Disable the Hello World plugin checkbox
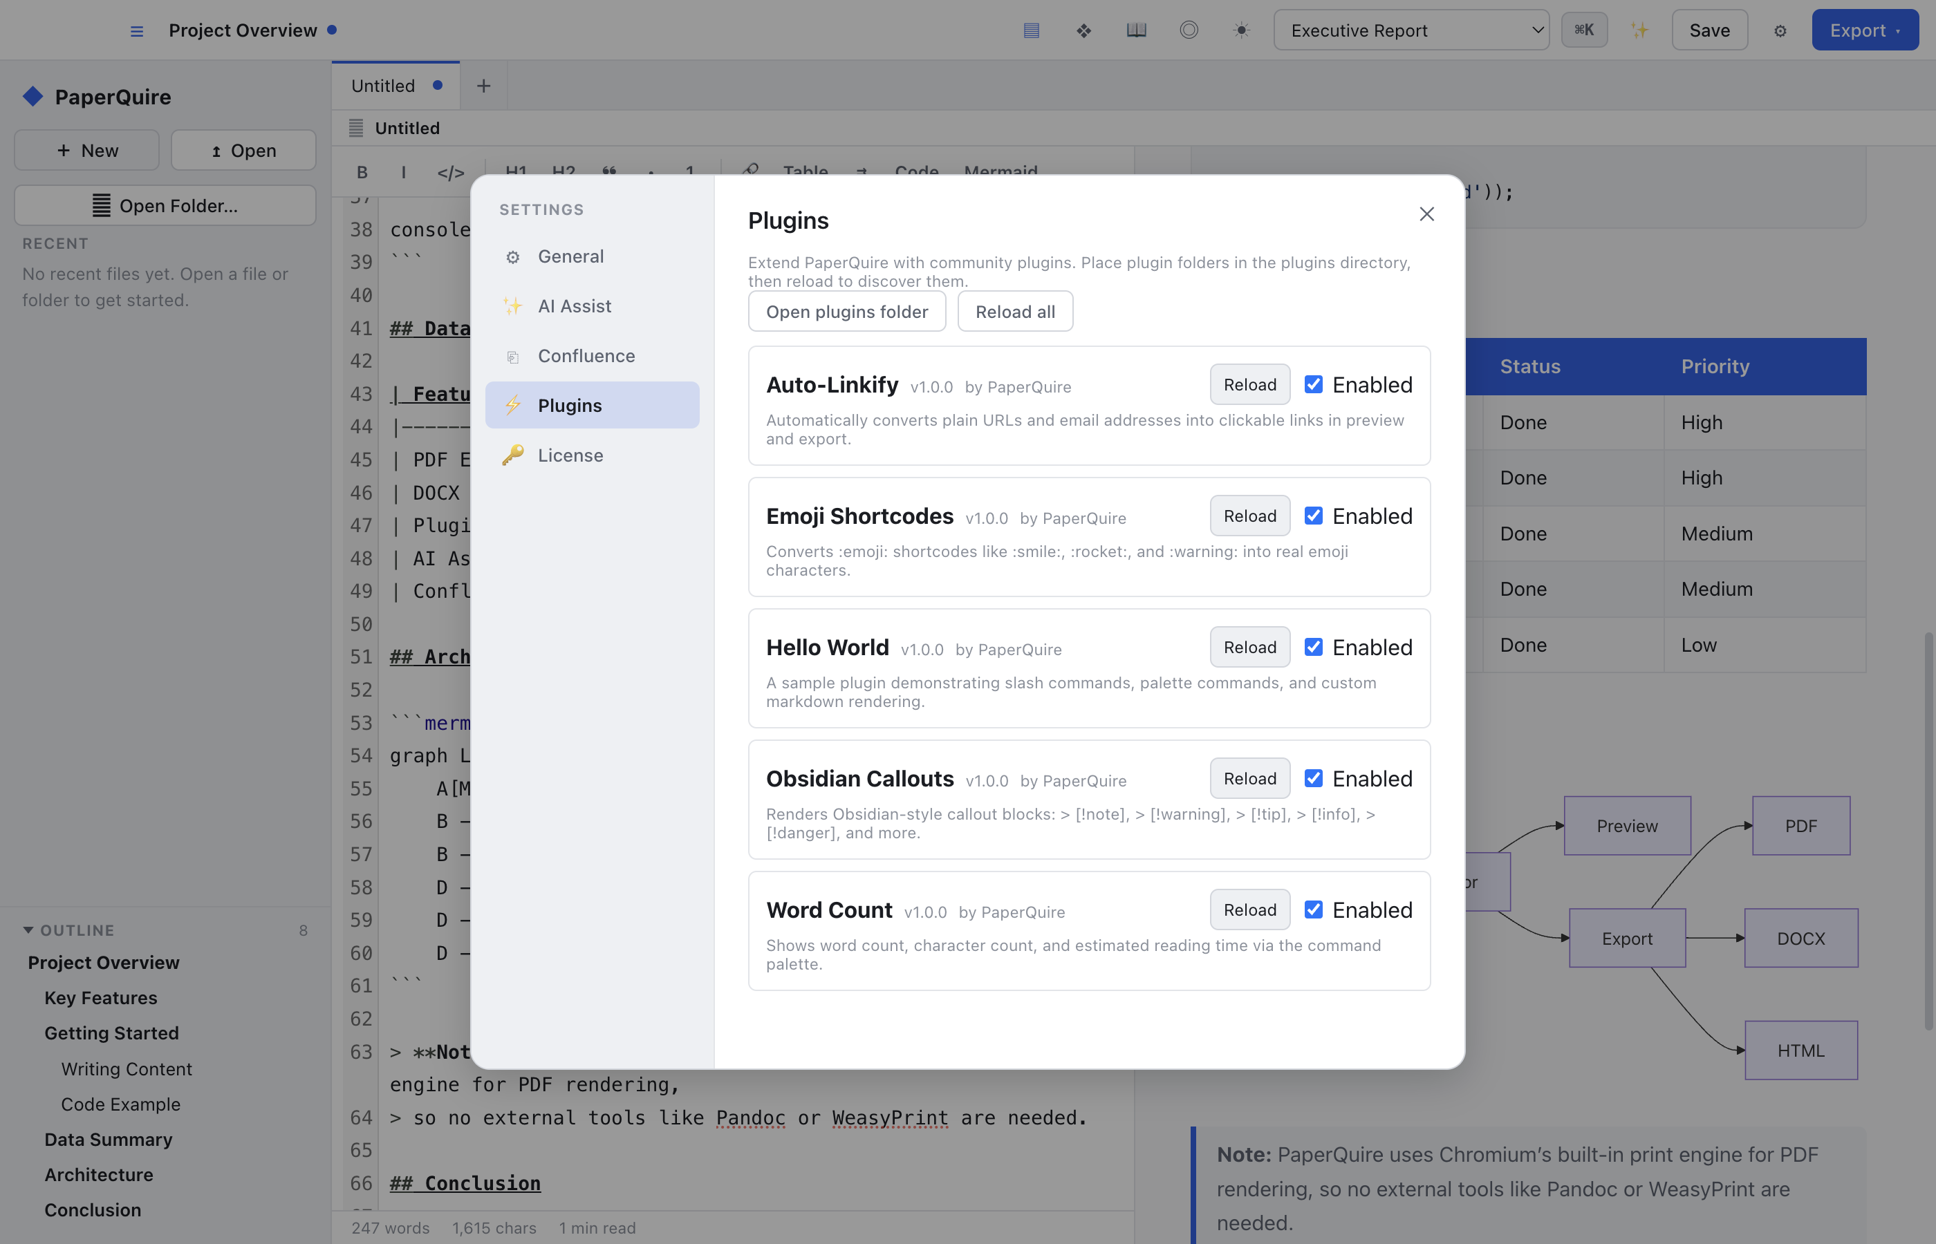Image resolution: width=1936 pixels, height=1244 pixels. click(x=1313, y=647)
